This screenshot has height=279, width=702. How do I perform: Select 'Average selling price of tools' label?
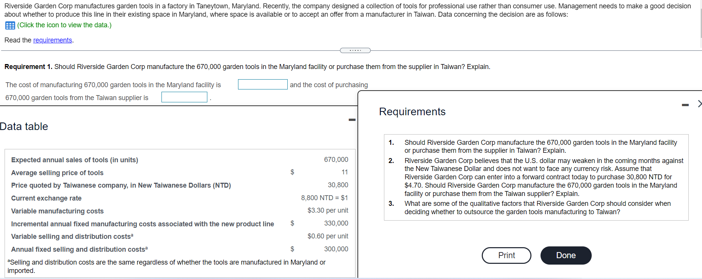pos(57,173)
